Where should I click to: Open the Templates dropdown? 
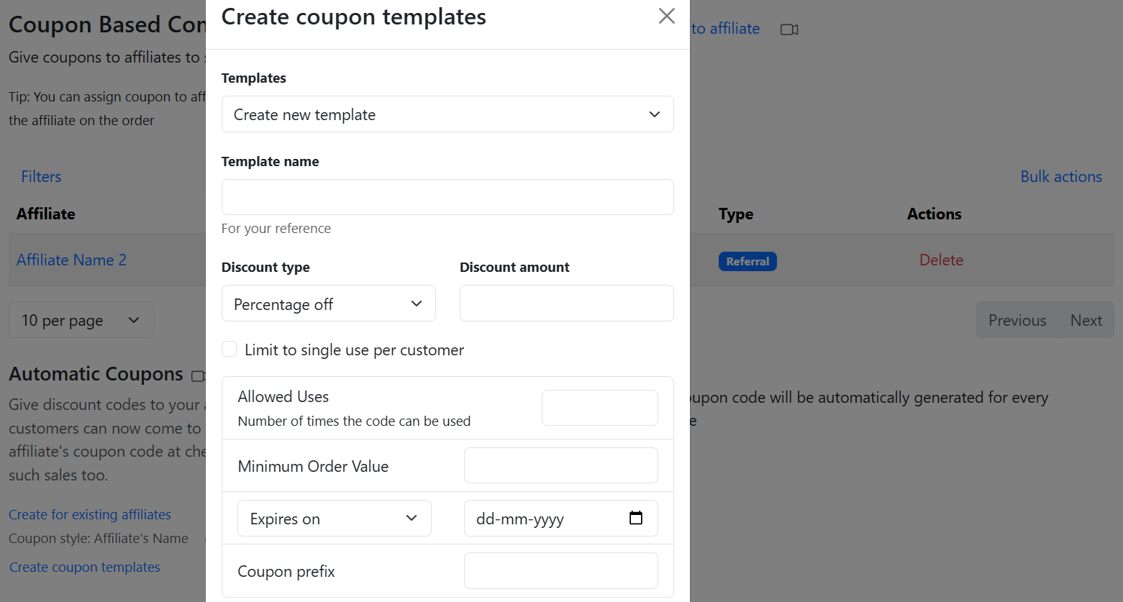(x=447, y=114)
